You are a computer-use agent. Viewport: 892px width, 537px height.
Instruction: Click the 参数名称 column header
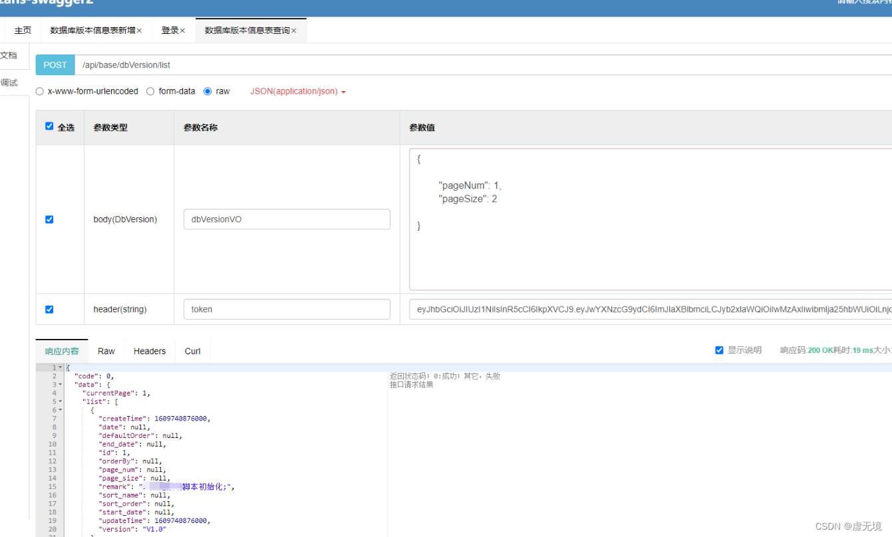[x=200, y=128]
